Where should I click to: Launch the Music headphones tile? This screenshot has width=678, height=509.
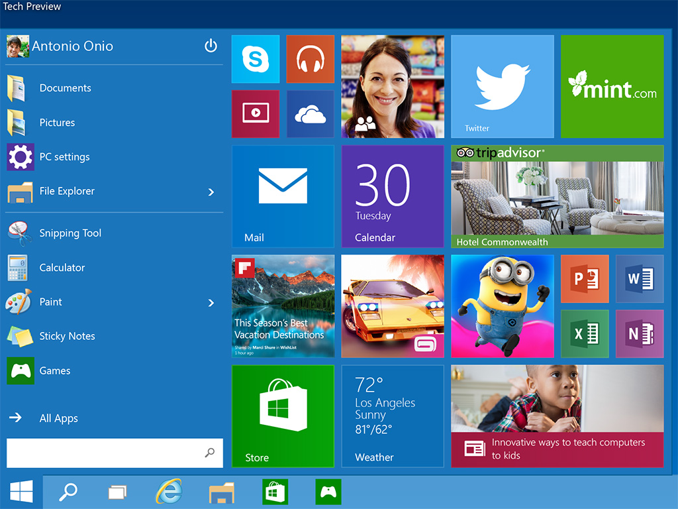(310, 60)
